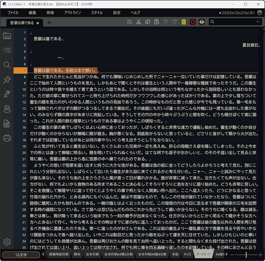Viewport: 265px width, 261px height.
Task: Open the スタイル menu
Action: tap(96, 13)
